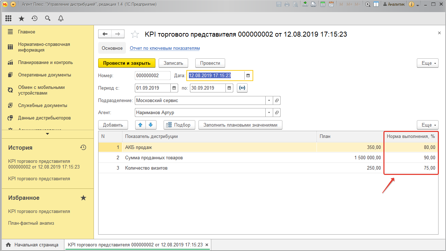Go forward with the right arrow button
The width and height of the screenshot is (446, 251).
click(x=118, y=34)
